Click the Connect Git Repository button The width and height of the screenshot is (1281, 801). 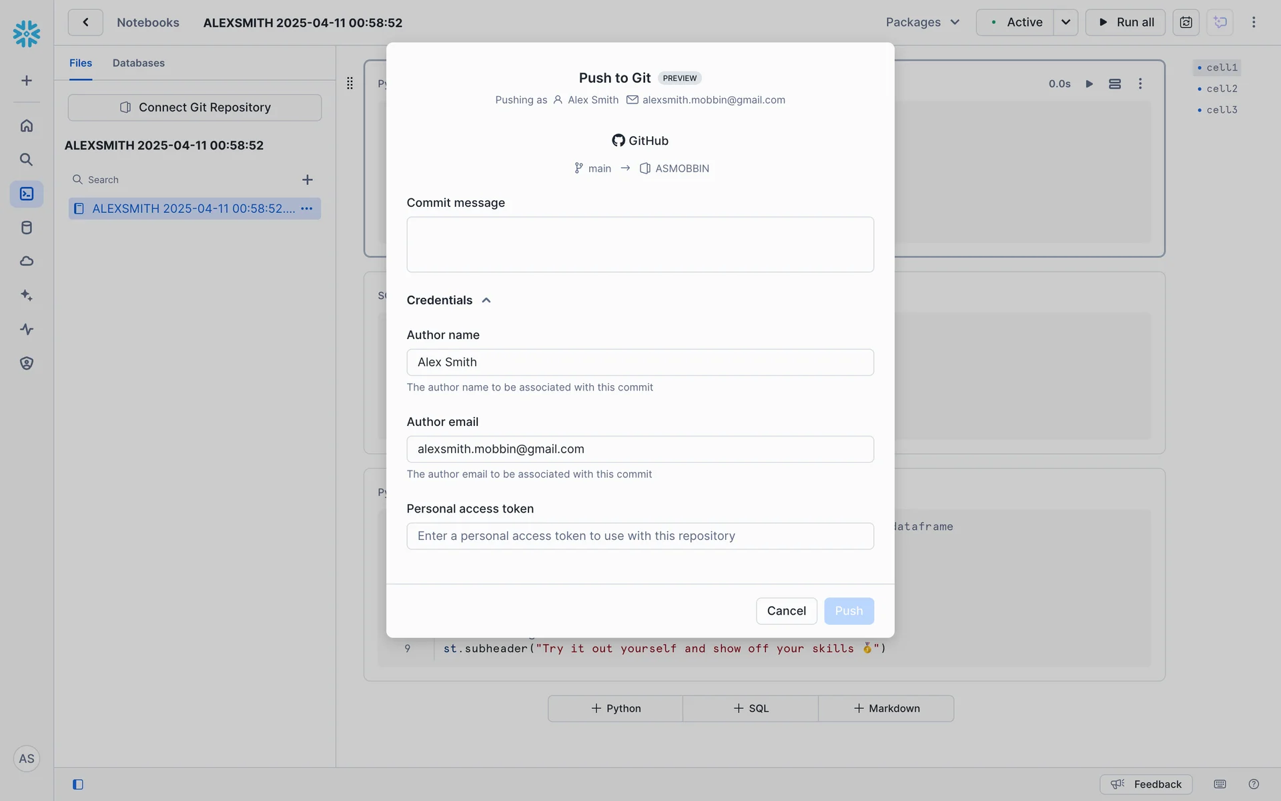click(195, 107)
